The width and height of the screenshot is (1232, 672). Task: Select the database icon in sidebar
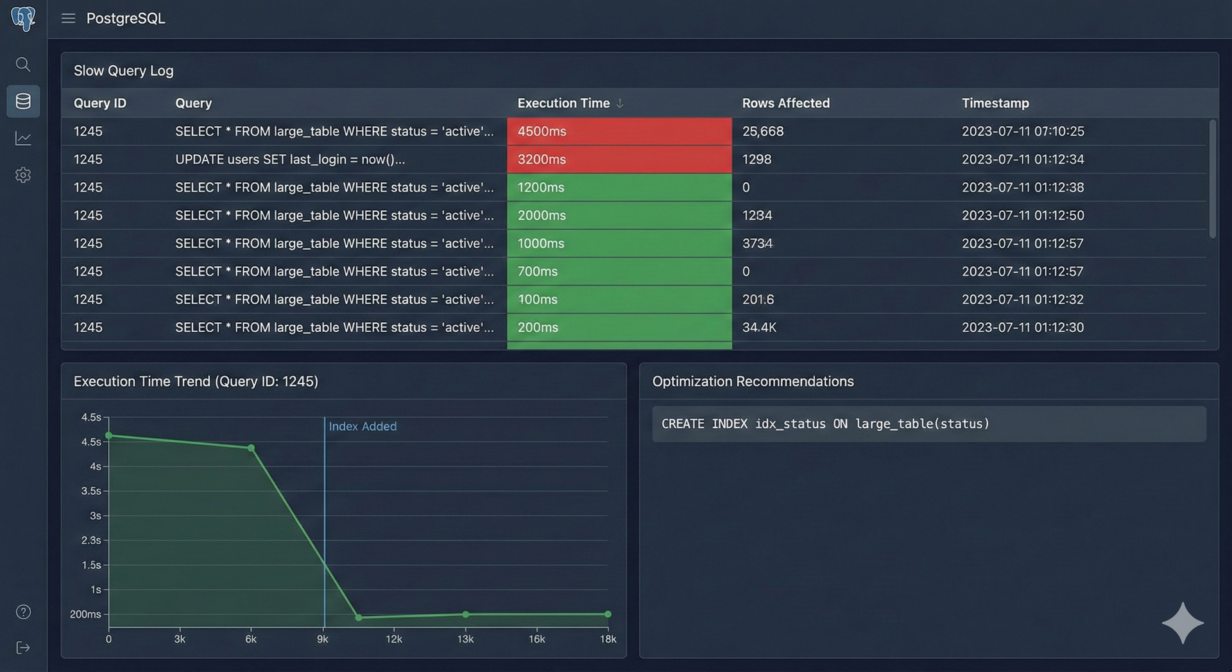tap(23, 101)
